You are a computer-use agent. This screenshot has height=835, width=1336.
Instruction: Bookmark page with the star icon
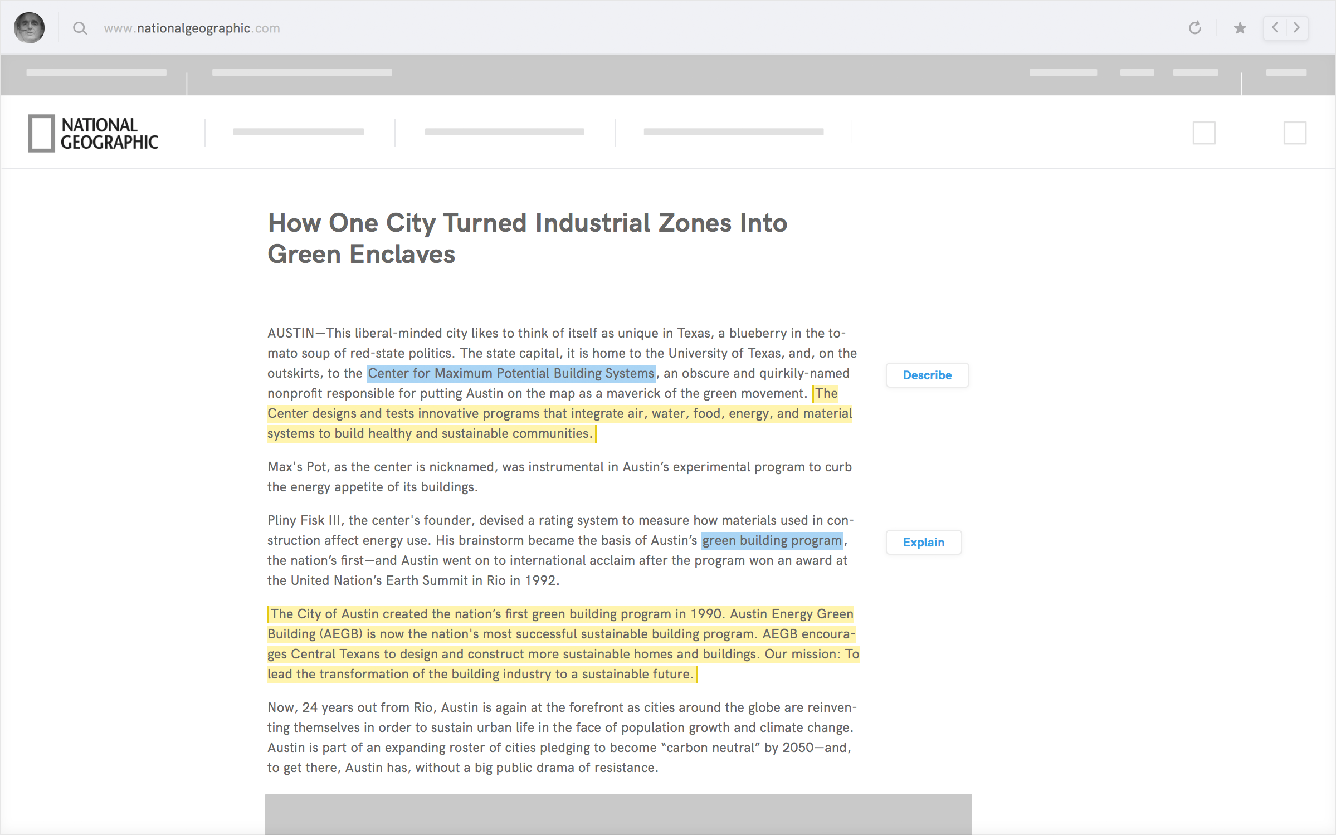[x=1240, y=28]
